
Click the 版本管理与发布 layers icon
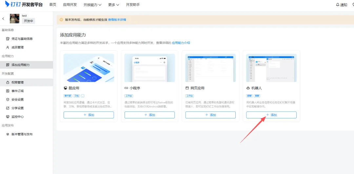tap(8, 134)
